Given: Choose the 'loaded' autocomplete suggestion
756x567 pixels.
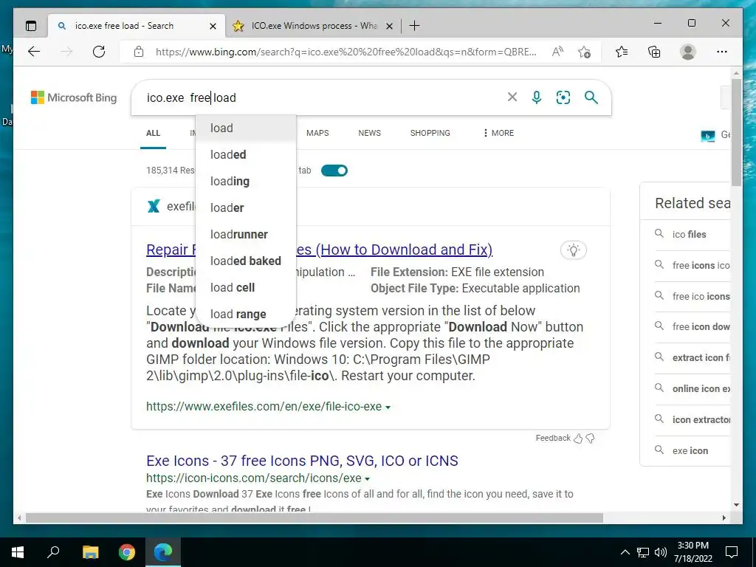Looking at the screenshot, I should [246, 155].
